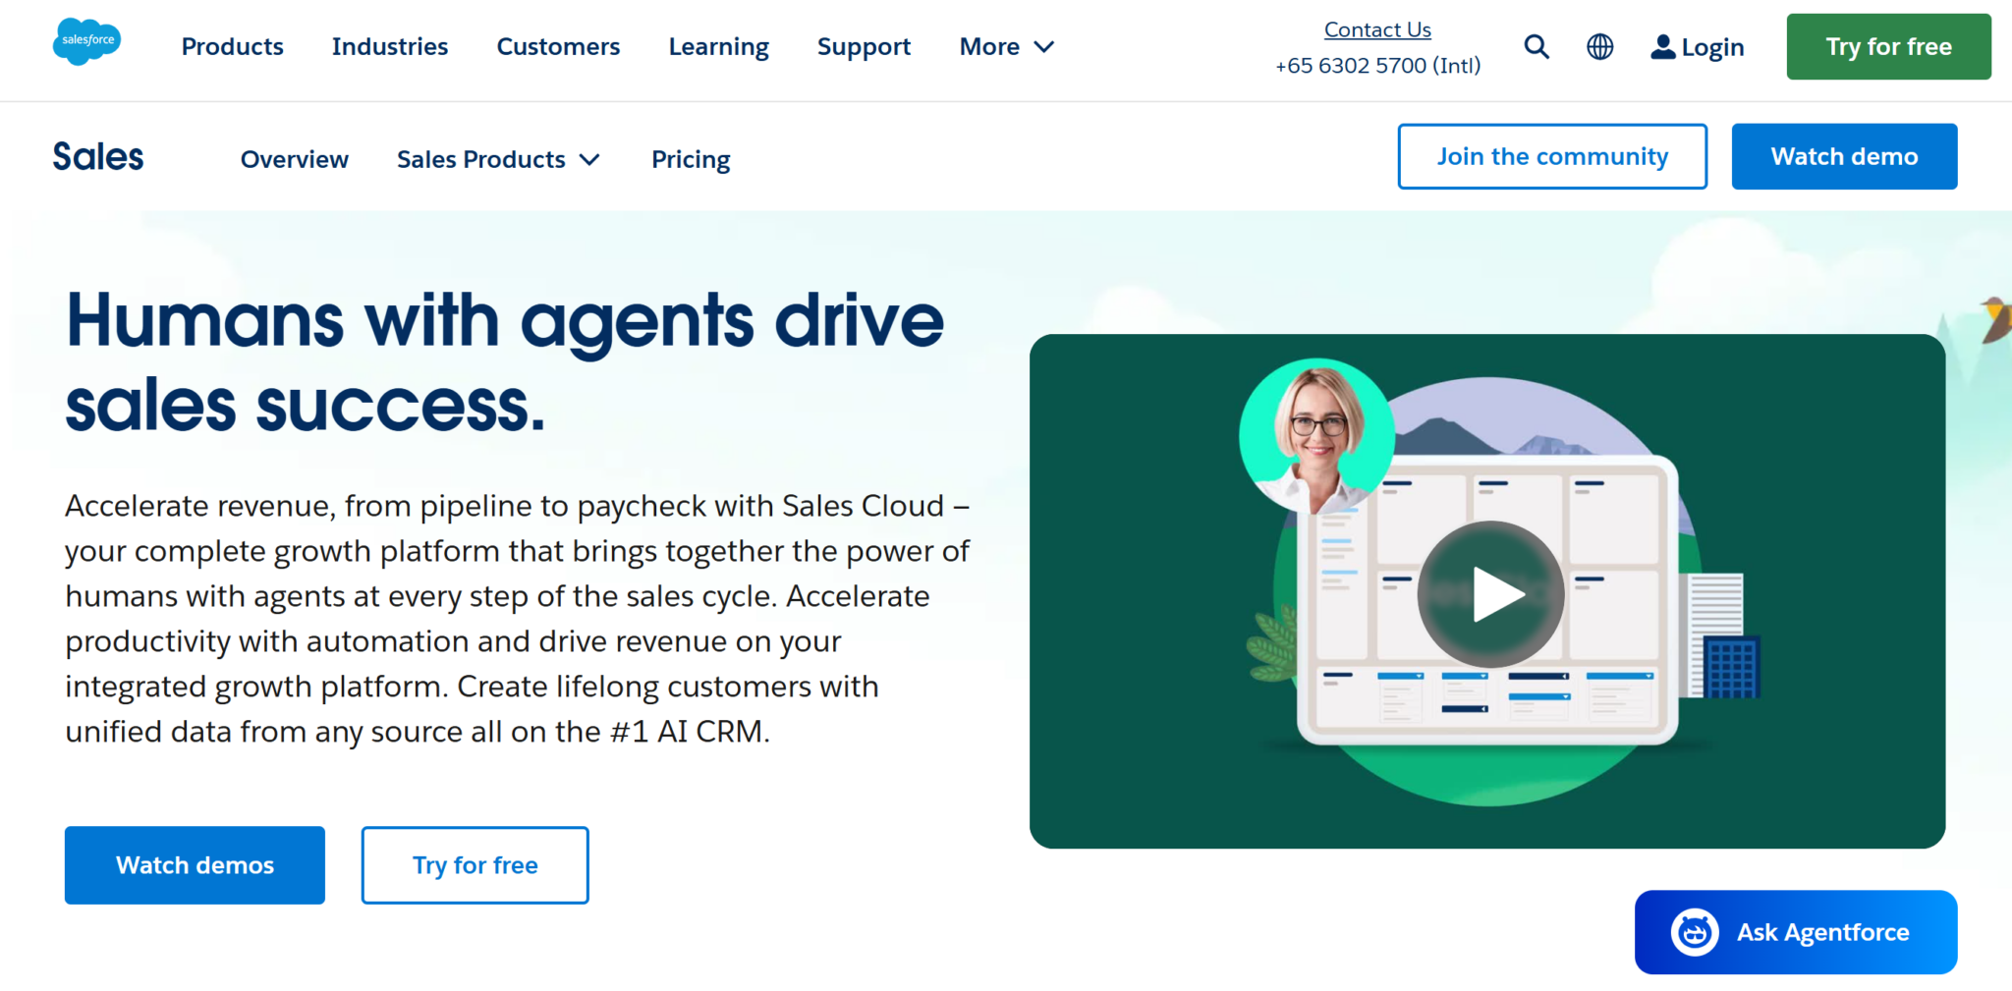Click Join the community button
This screenshot has width=2012, height=991.
point(1552,156)
